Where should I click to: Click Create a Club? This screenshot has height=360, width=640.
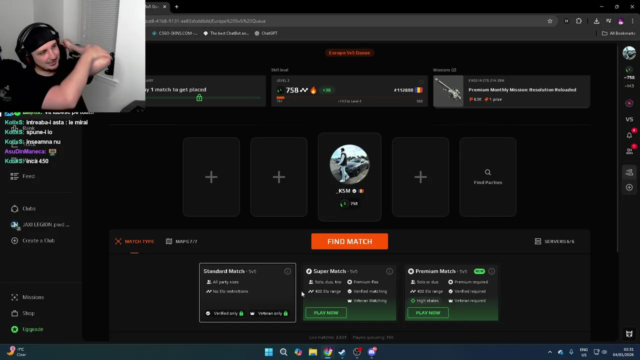click(x=33, y=240)
